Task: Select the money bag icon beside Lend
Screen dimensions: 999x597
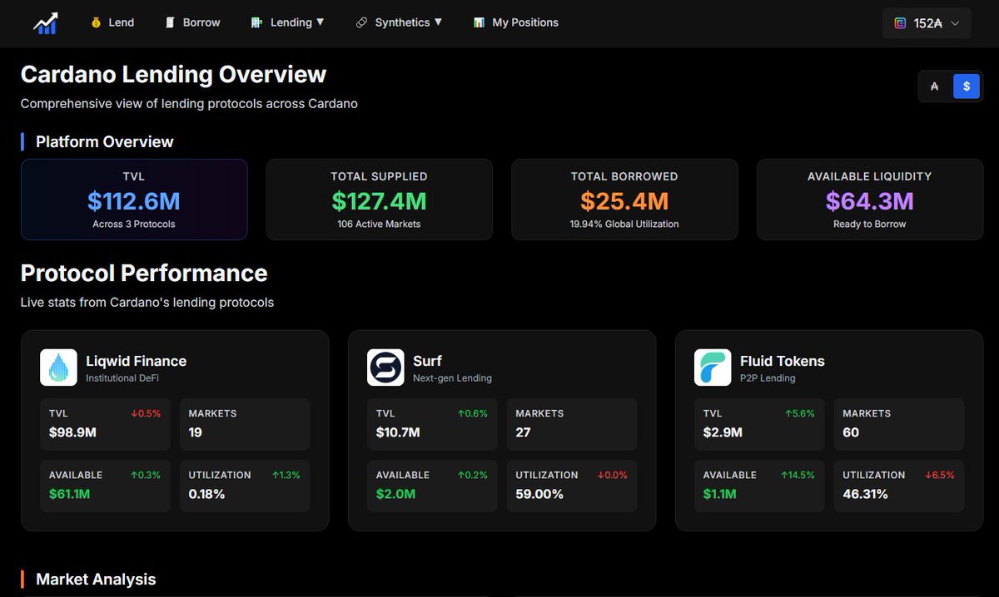Action: tap(94, 22)
